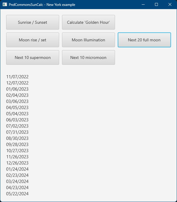Click the Sunrise / Sunset button
This screenshot has height=202, width=177.
(32, 22)
